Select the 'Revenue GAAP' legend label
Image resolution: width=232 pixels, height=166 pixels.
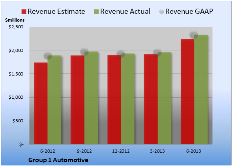[189, 11]
